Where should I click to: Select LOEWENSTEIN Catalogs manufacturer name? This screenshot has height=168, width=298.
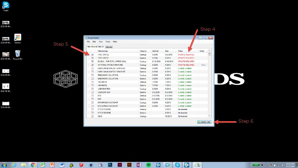104,89
